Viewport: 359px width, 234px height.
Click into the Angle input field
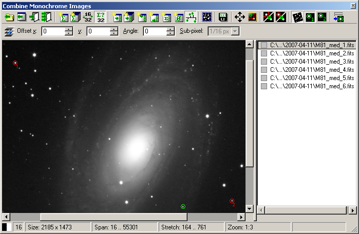coord(155,31)
